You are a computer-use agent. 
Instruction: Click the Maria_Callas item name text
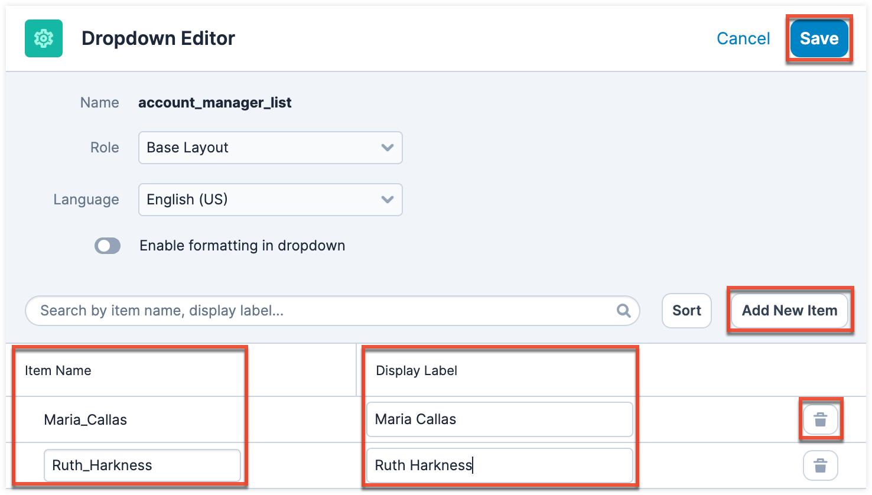pyautogui.click(x=86, y=420)
